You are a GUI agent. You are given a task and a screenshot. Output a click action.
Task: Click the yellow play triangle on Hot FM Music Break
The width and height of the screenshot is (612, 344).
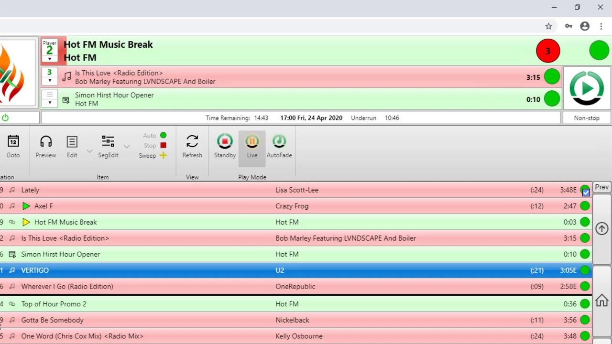point(26,222)
